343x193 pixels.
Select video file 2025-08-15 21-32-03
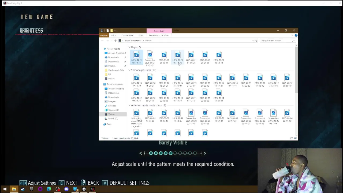(177, 81)
